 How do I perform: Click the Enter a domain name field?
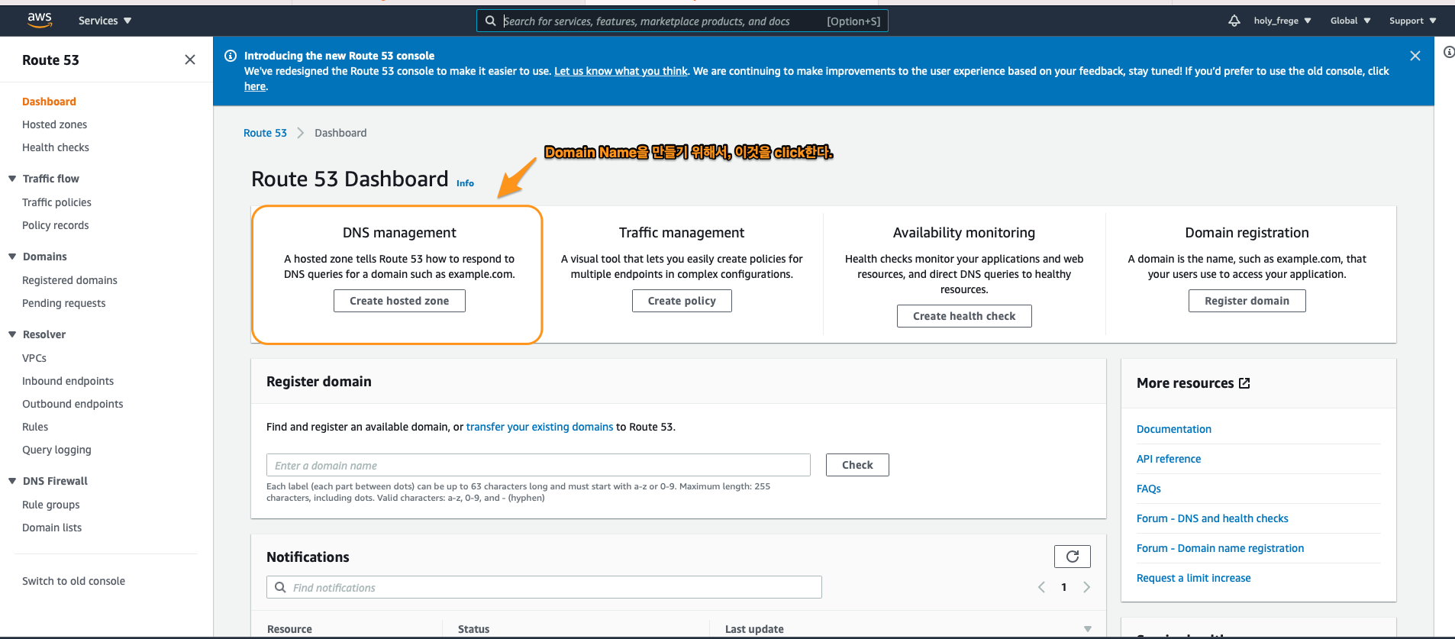tap(537, 465)
